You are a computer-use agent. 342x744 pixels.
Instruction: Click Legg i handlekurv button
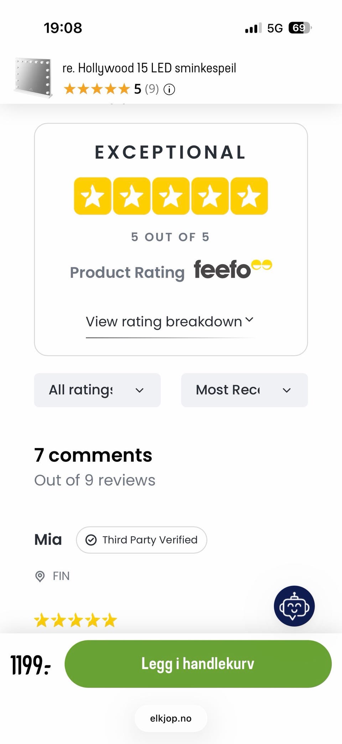click(x=198, y=664)
